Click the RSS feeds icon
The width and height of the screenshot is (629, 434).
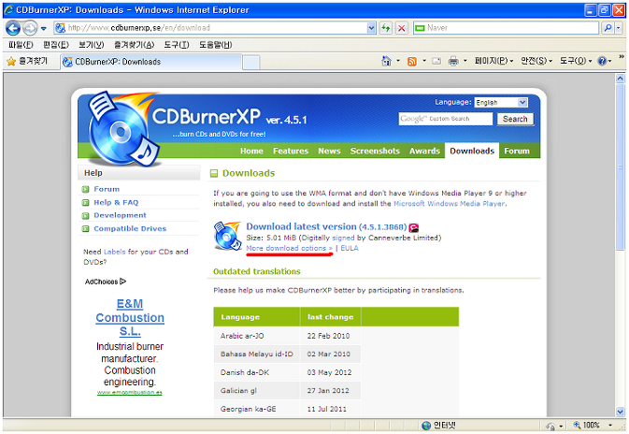tap(412, 61)
